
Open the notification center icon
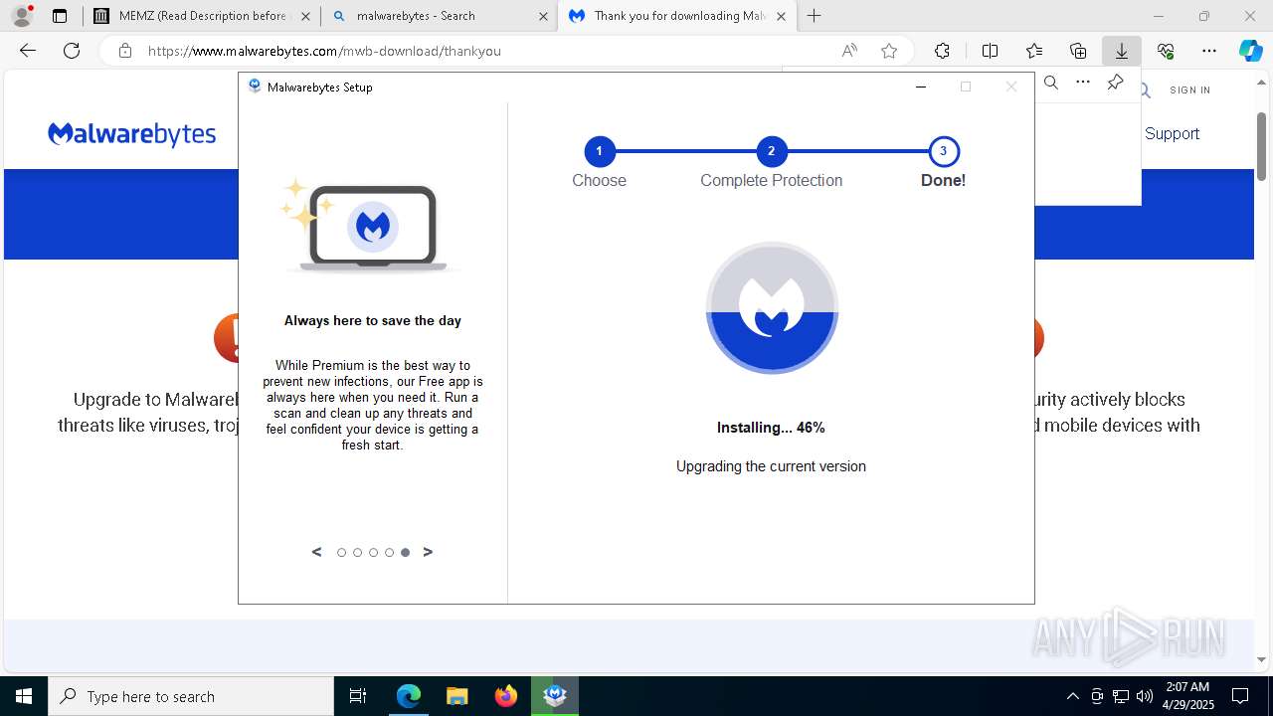[1240, 696]
